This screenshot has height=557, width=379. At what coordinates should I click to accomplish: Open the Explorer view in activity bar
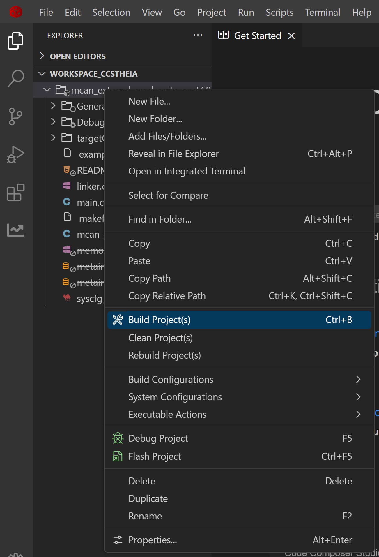16,40
